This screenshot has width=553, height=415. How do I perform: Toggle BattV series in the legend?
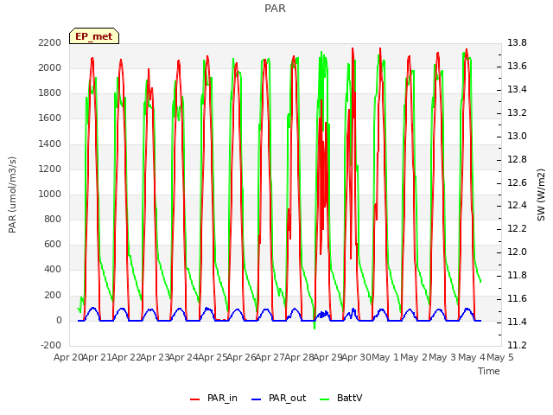340,398
